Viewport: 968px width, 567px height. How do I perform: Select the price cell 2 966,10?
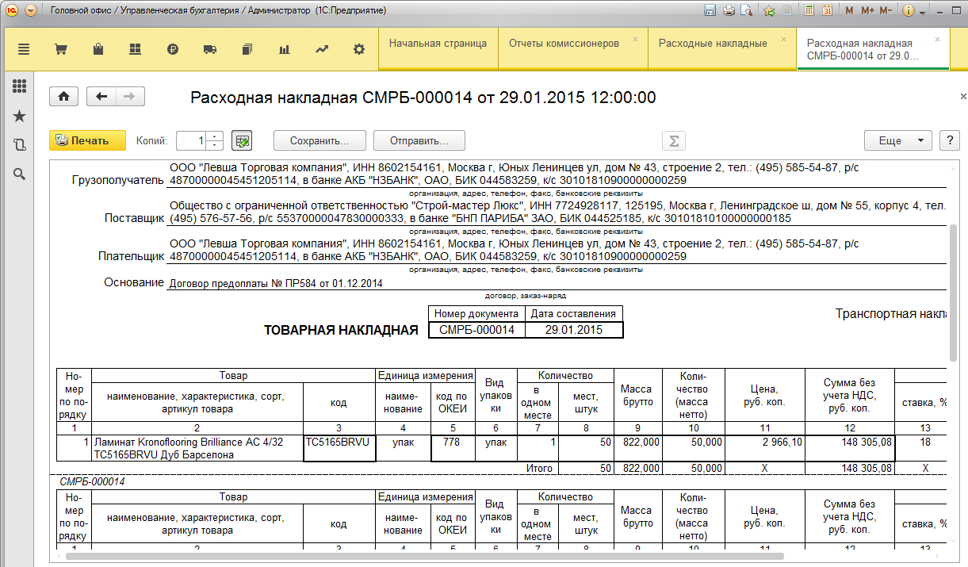pos(765,448)
